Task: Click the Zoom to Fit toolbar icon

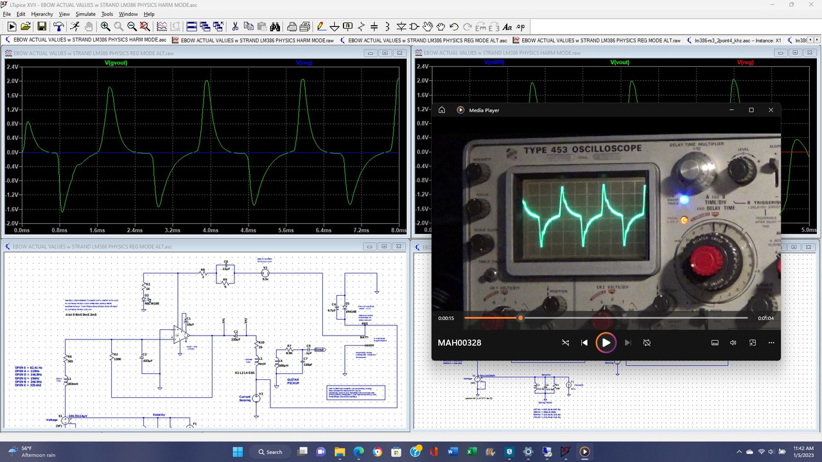Action: coord(145,26)
